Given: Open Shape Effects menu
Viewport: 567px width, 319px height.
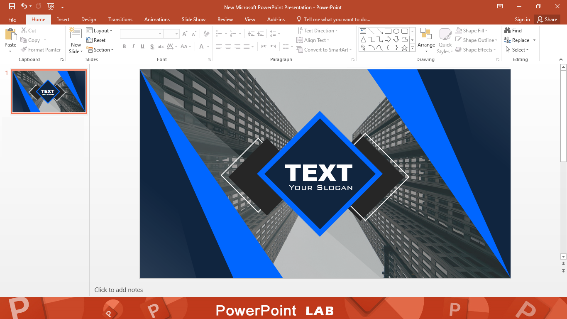Looking at the screenshot, I should (x=476, y=50).
